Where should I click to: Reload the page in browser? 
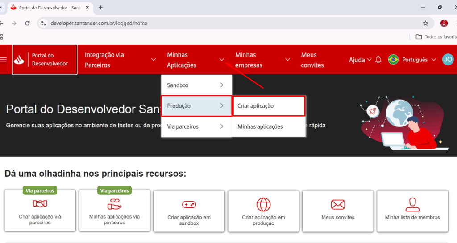coord(27,23)
